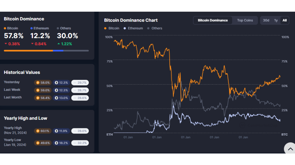Click Ethereum icon in Yearly Low 18.2% badge
295x165 pixels.
click(56, 143)
